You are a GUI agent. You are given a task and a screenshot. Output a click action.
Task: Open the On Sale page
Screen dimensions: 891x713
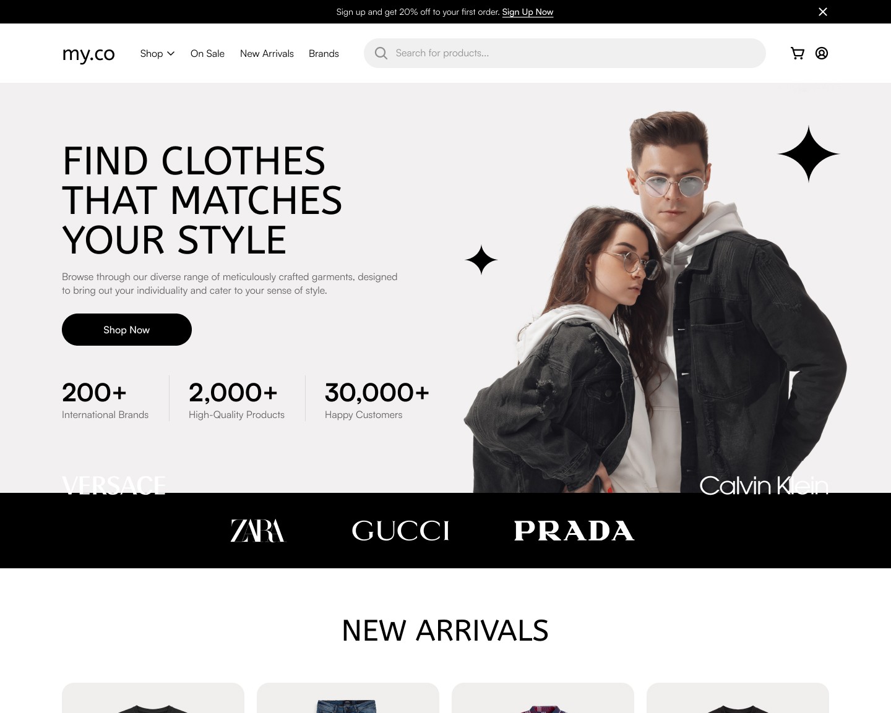pyautogui.click(x=207, y=53)
